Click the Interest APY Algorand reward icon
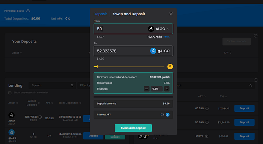The width and height of the screenshot is (263, 144). (x=168, y=114)
